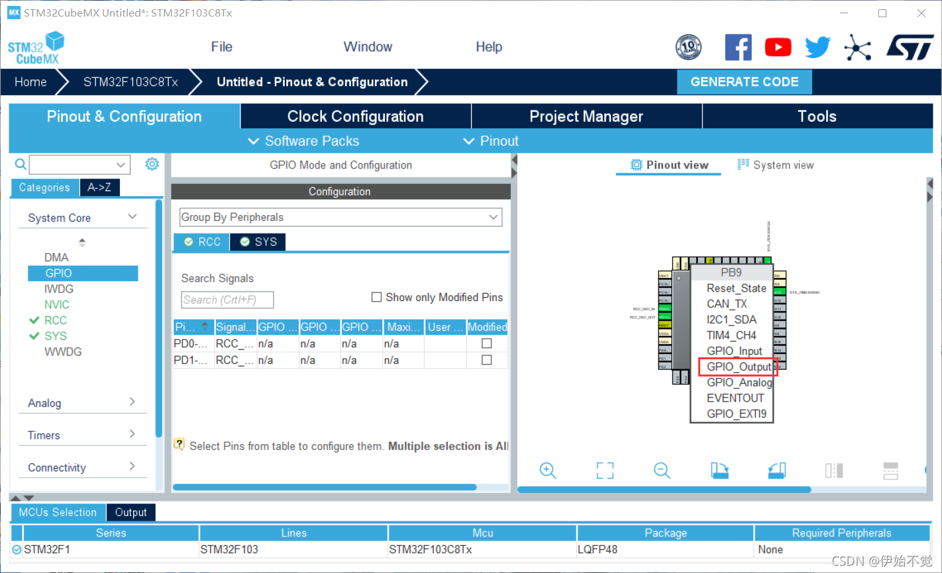Click the STM32F1 series row check icon
The height and width of the screenshot is (573, 942).
[x=17, y=549]
